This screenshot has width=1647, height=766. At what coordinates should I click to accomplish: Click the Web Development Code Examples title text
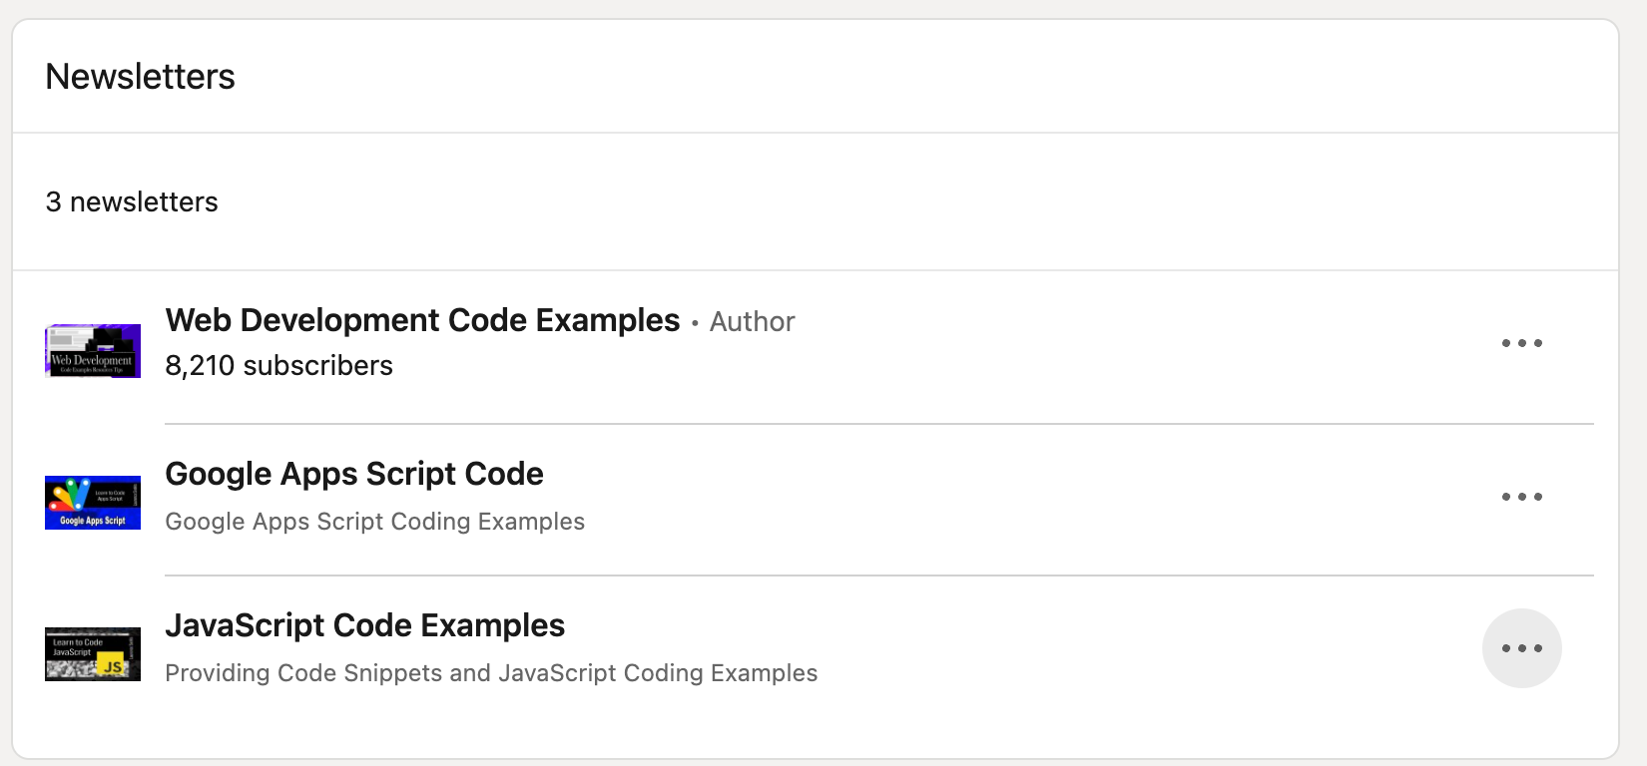coord(421,320)
